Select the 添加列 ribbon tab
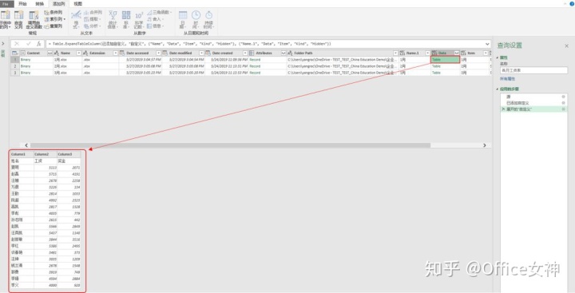 pos(58,4)
